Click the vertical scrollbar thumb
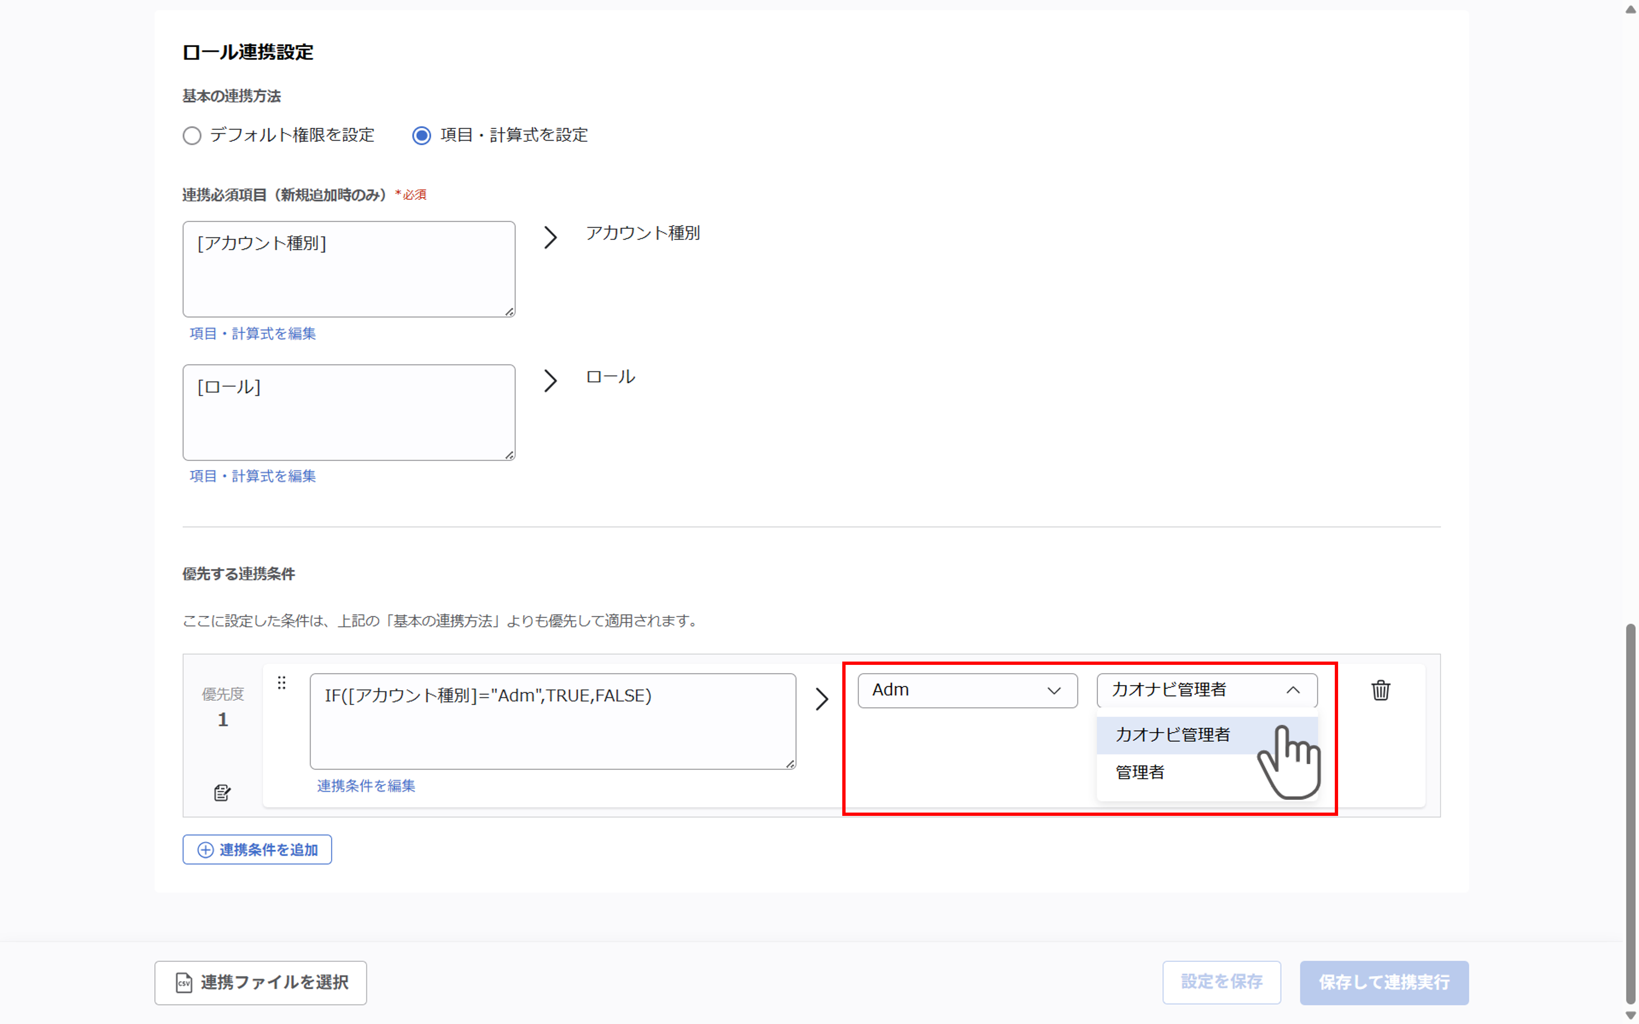1639x1024 pixels. tap(1631, 815)
